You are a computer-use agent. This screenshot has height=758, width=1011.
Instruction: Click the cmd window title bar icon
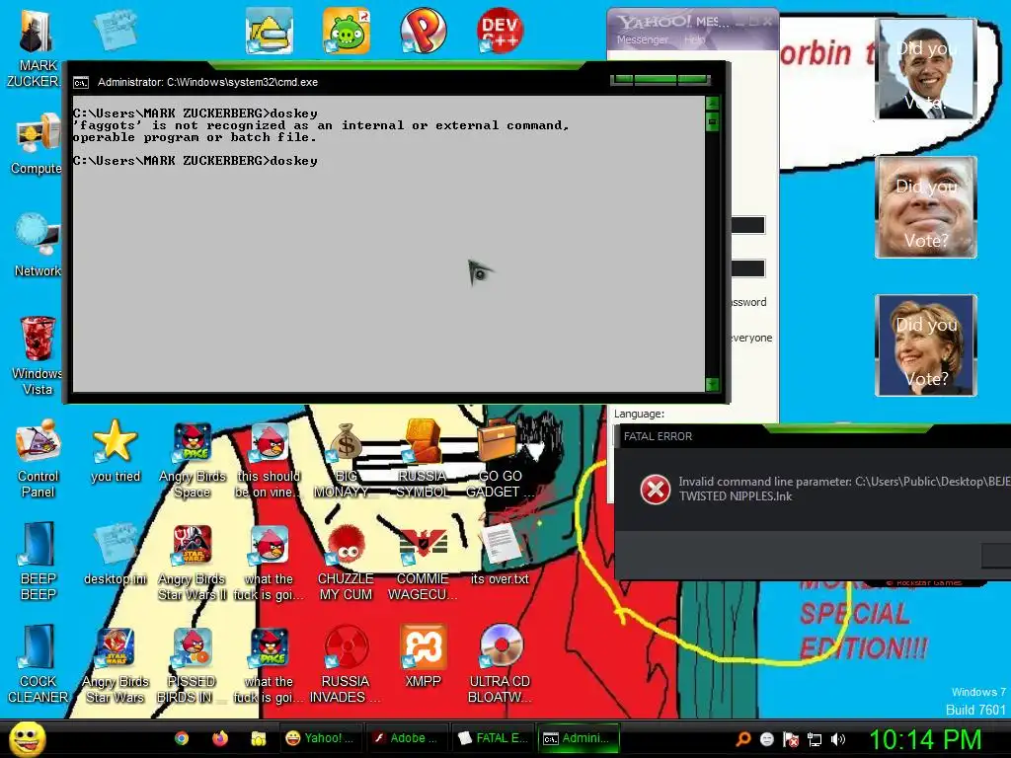click(81, 83)
